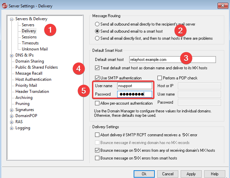Open the Unknown Mail settings page
The width and height of the screenshot is (230, 178).
pyautogui.click(x=35, y=49)
